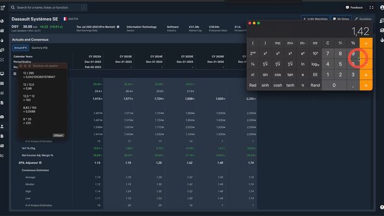Open the hamburger menu icon at top left

pyautogui.click(x=2, y=8)
